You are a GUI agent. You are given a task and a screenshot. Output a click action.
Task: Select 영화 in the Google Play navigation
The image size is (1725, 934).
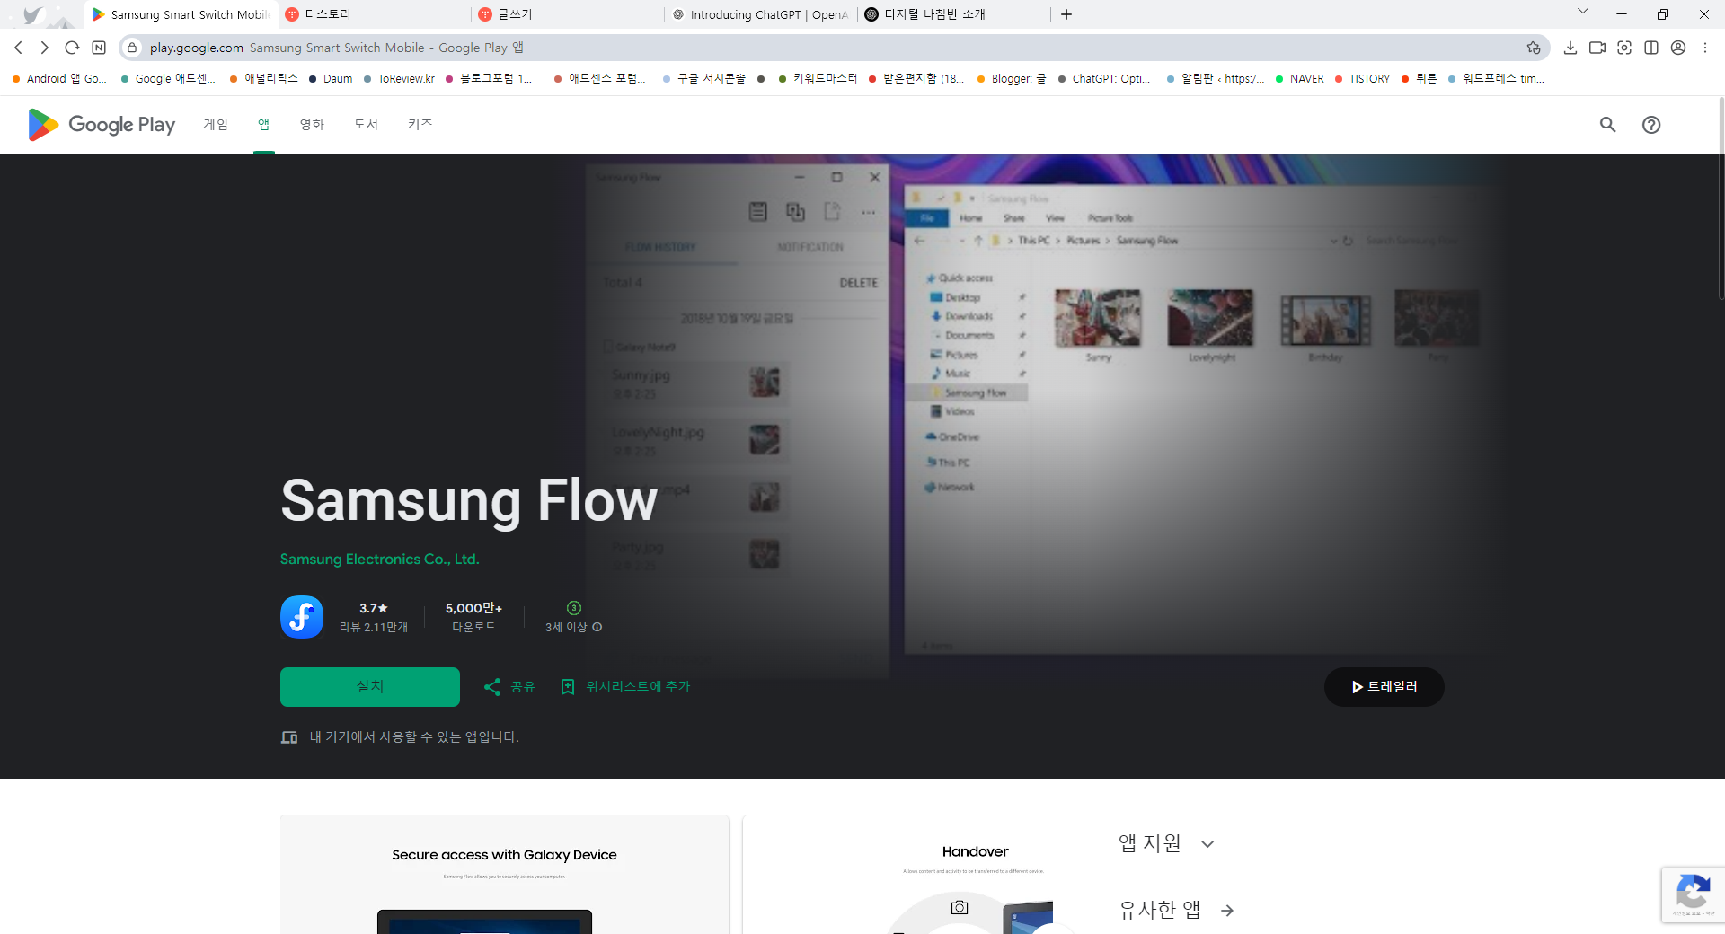point(311,125)
